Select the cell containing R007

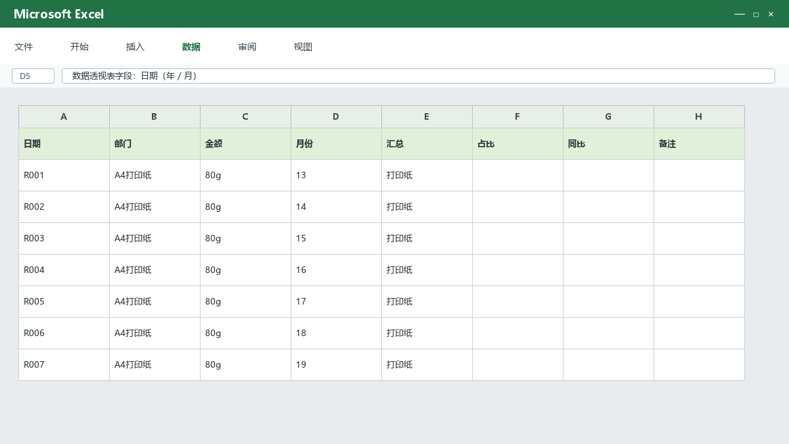click(x=64, y=364)
